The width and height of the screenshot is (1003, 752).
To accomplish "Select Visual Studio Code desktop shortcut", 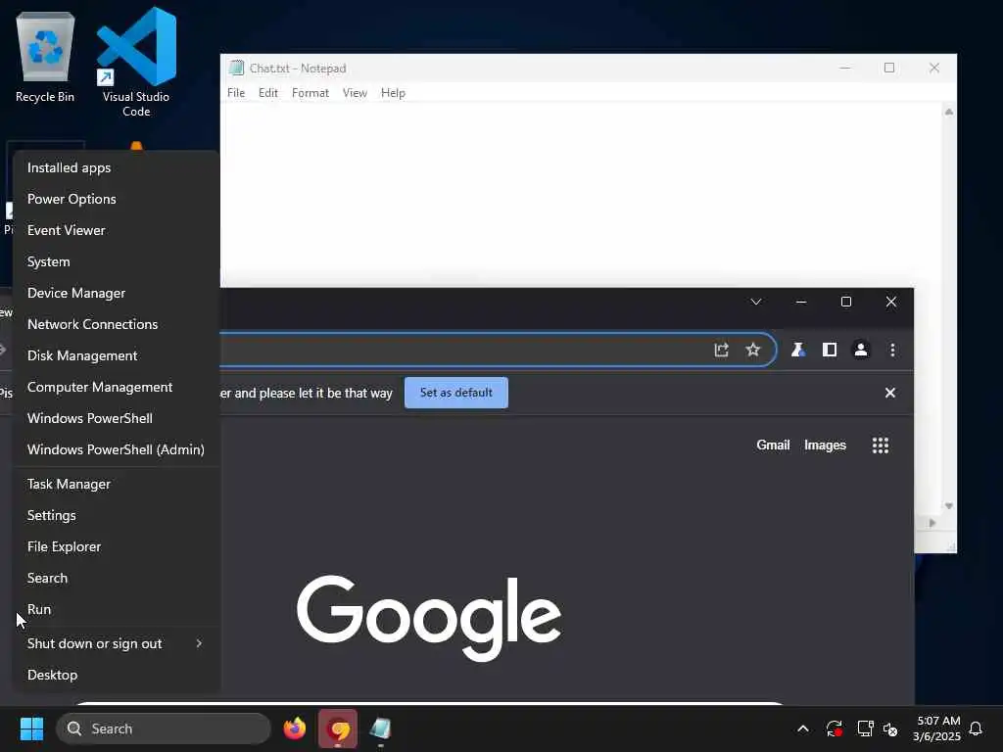I will (x=136, y=62).
